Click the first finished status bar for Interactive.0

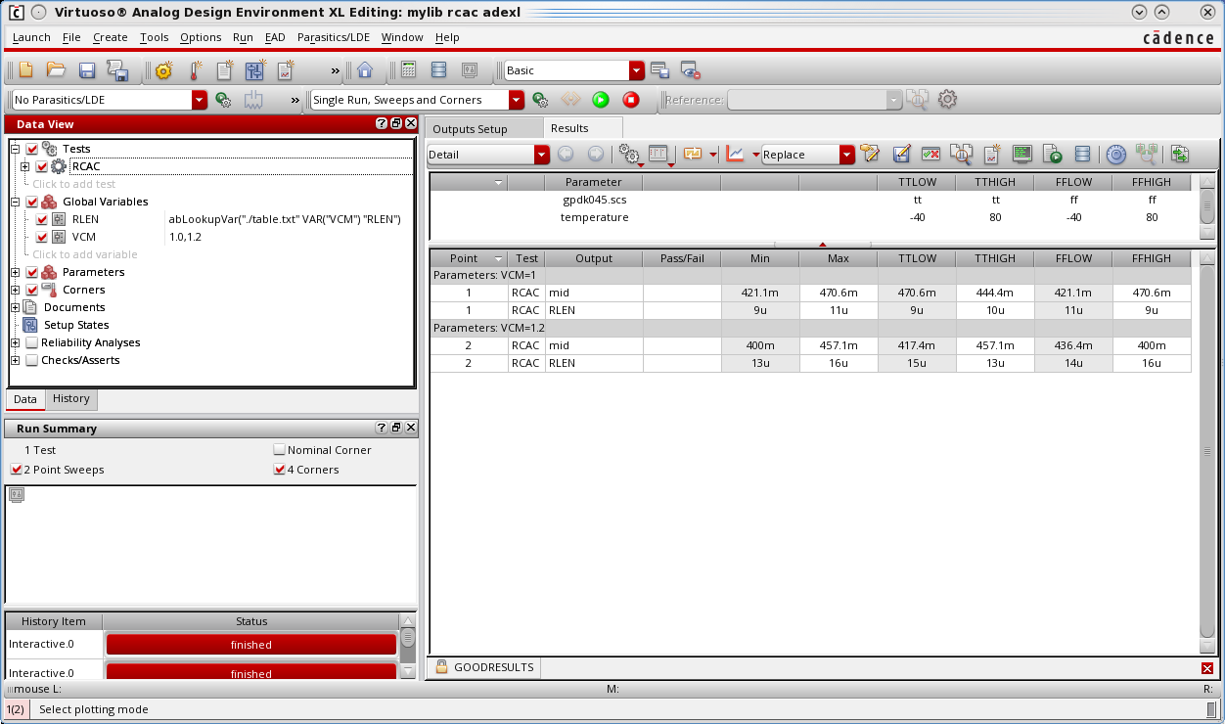click(x=251, y=645)
